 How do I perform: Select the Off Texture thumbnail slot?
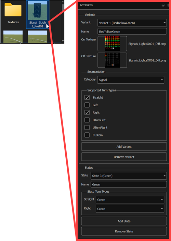112,60
